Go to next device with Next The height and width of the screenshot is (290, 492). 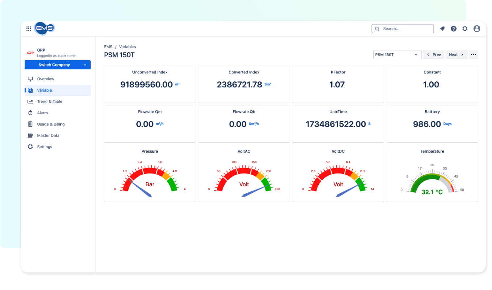click(457, 55)
